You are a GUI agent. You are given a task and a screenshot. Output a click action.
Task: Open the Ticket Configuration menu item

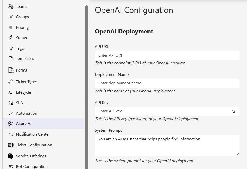tap(34, 145)
